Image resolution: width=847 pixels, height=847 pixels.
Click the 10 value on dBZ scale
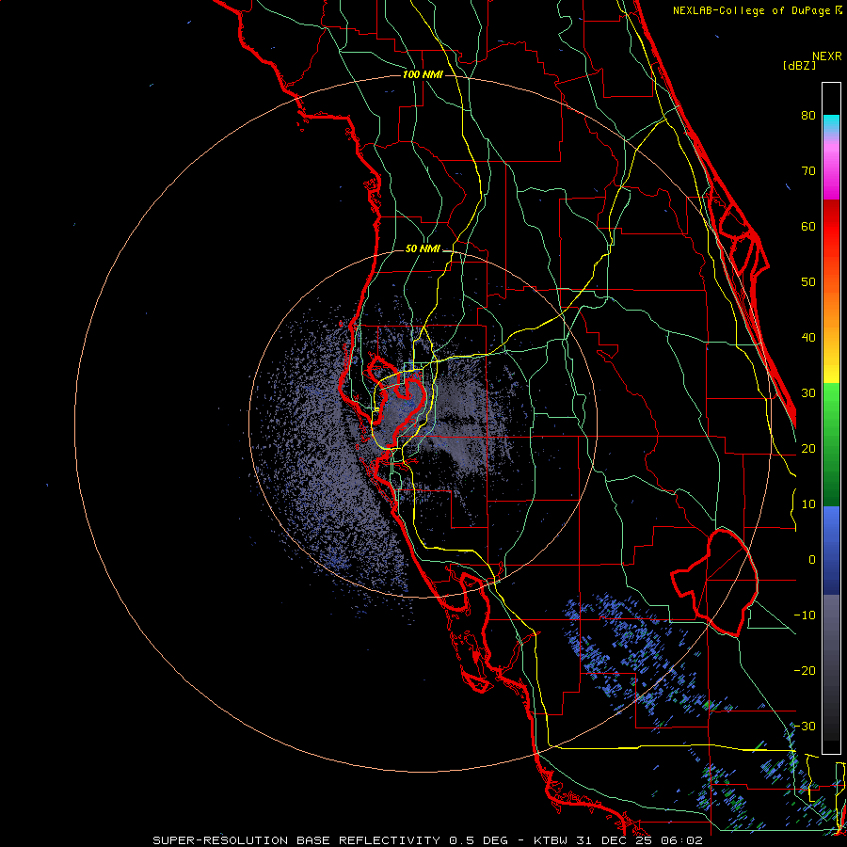click(808, 504)
